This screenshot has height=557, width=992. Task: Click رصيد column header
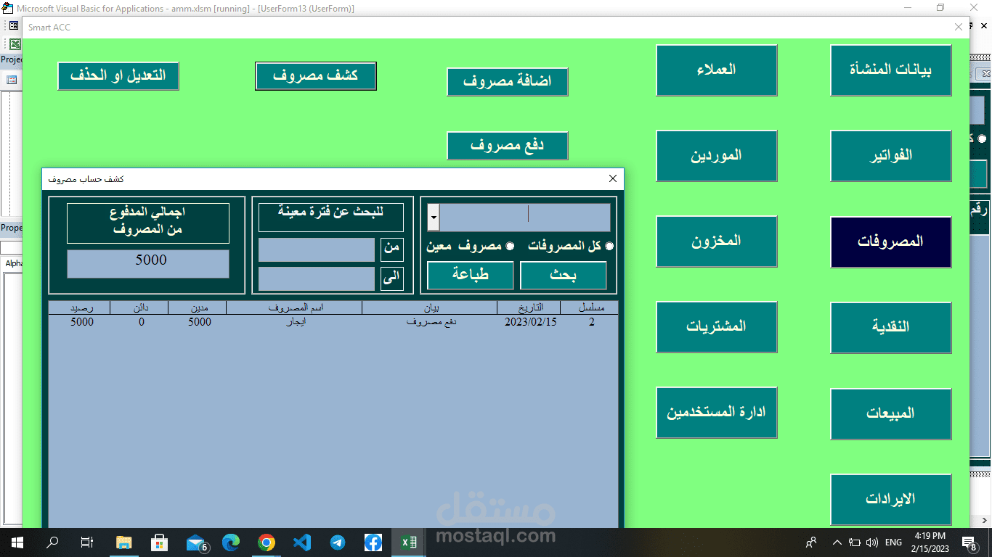(x=80, y=308)
